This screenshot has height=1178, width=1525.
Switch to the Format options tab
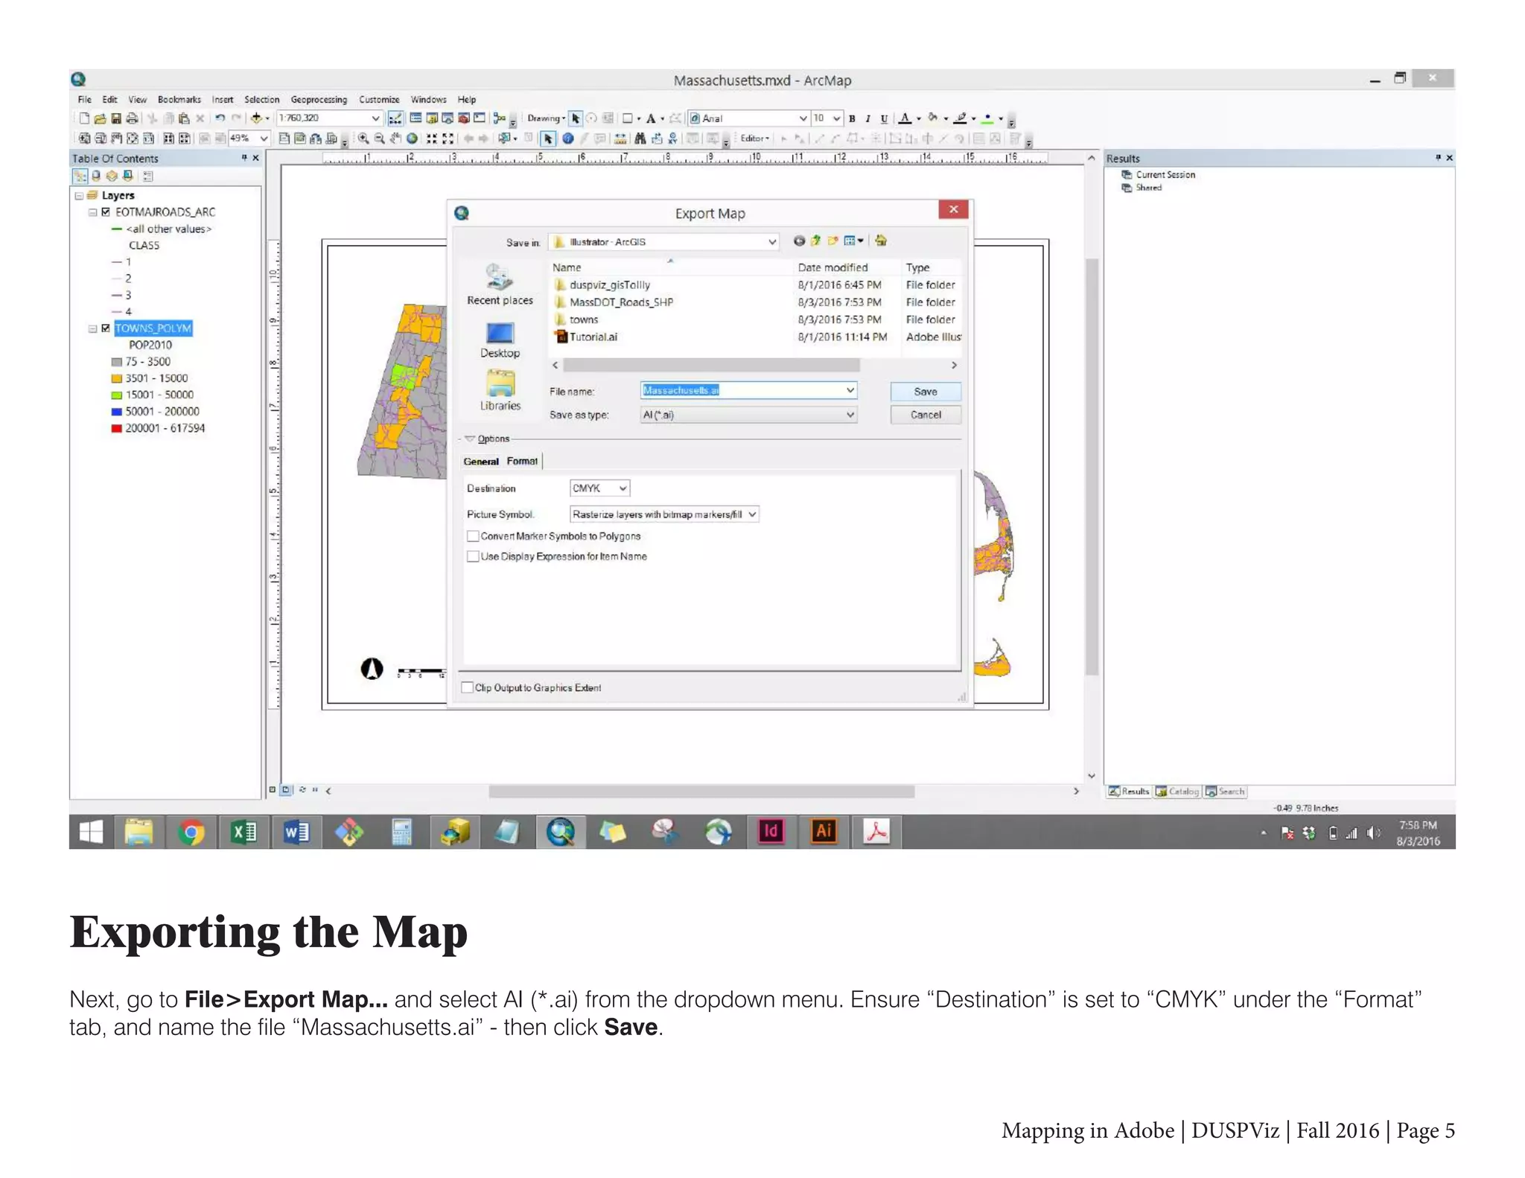tap(522, 462)
